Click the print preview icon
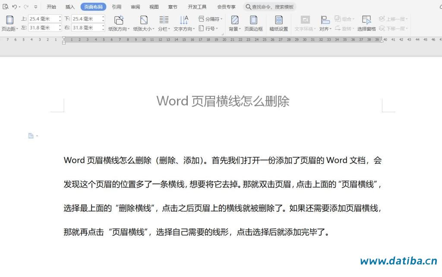 tap(5, 6)
